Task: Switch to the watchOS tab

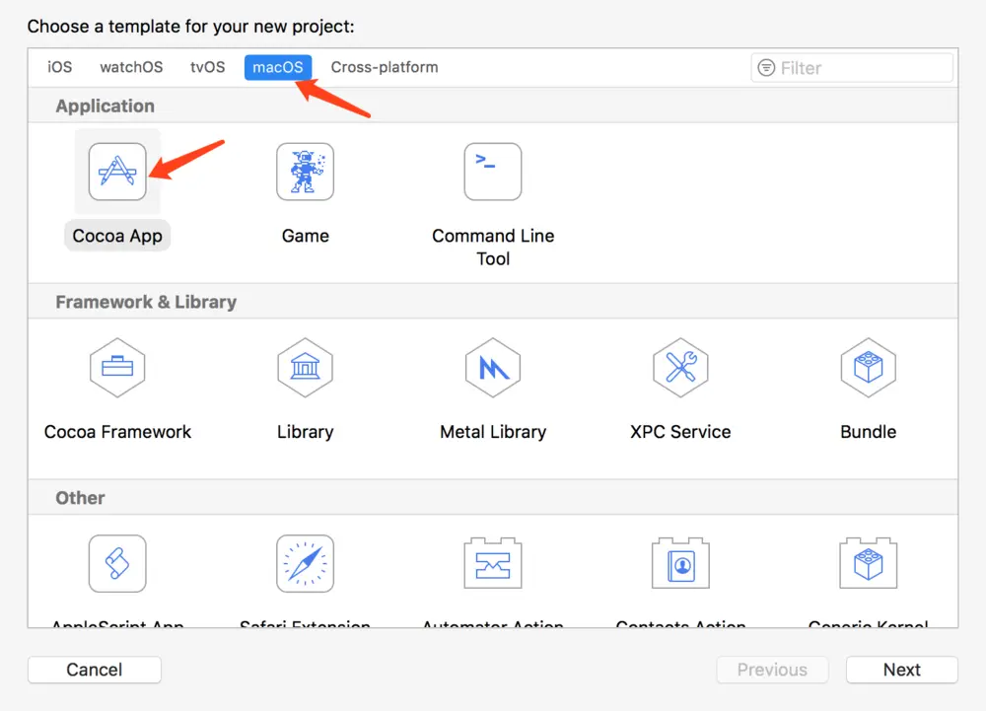Action: point(131,67)
